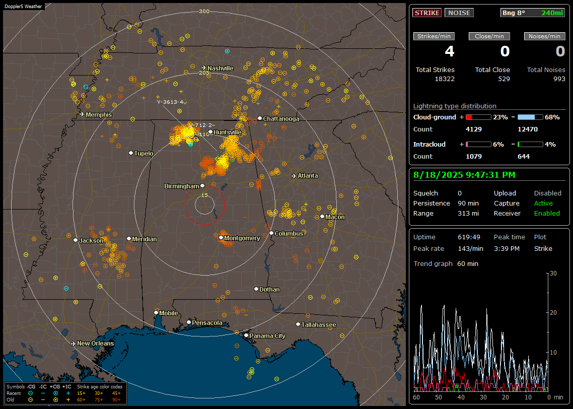The width and height of the screenshot is (573, 409).
Task: Click the storm cell label Y-712-2
Action: pos(200,125)
